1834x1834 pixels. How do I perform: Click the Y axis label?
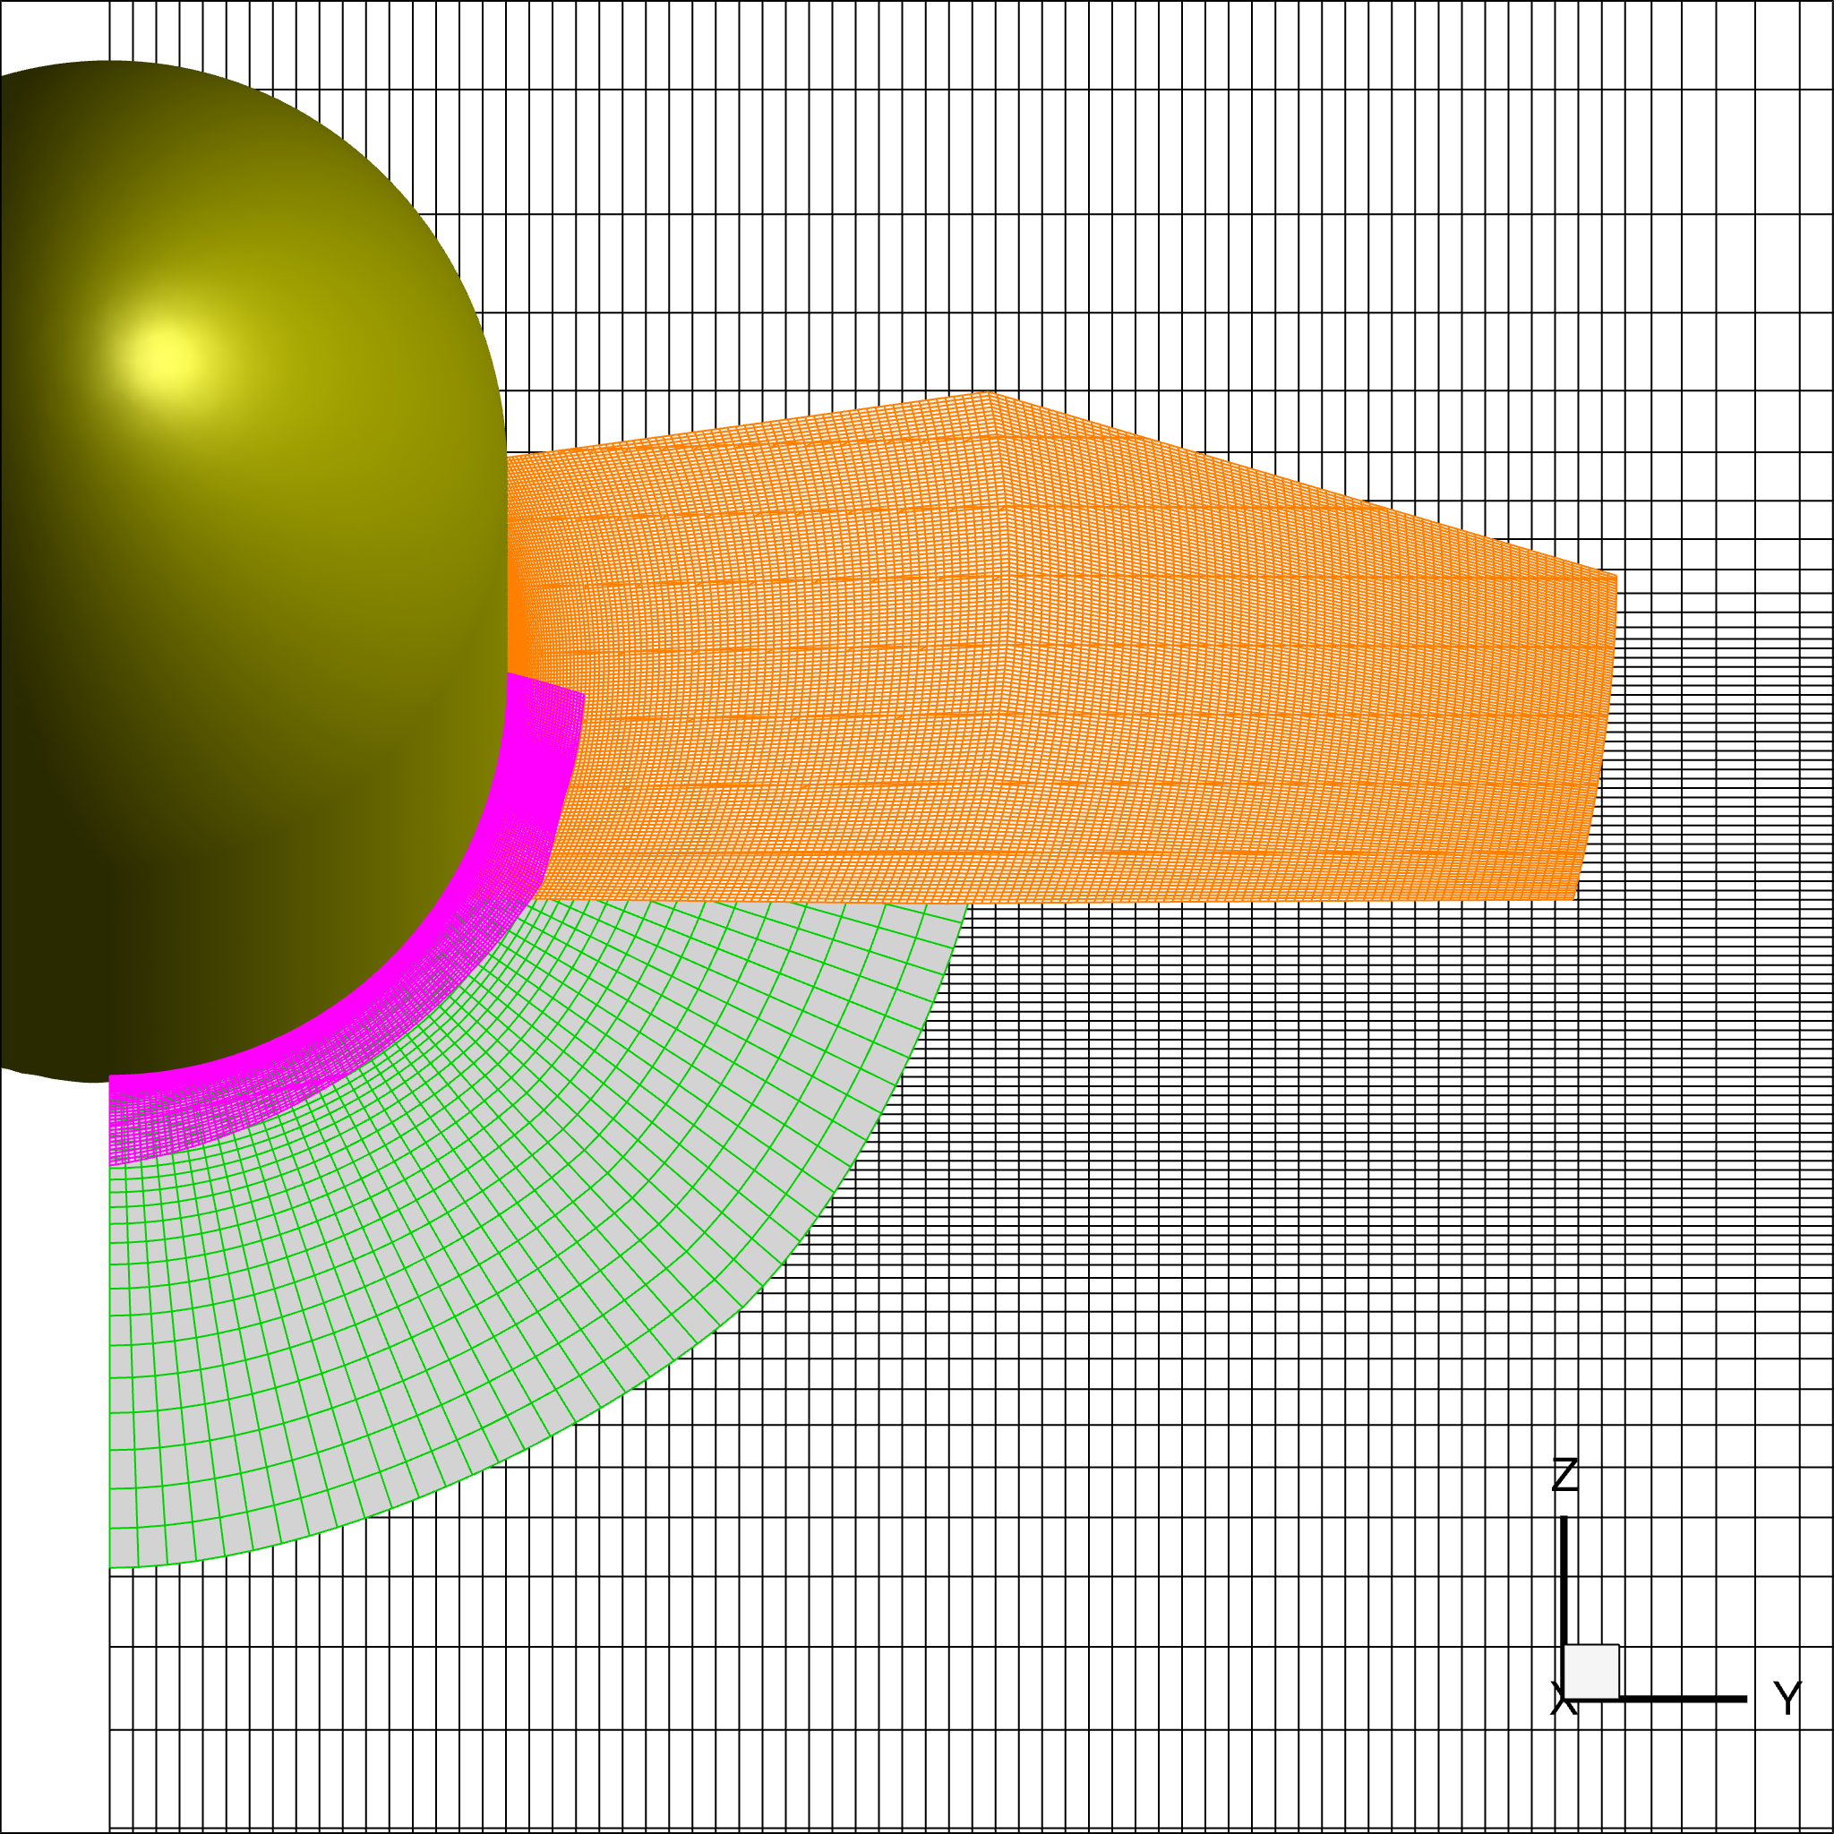[1787, 1698]
